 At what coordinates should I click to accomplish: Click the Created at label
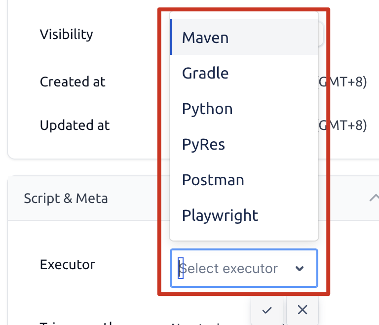pyautogui.click(x=73, y=81)
